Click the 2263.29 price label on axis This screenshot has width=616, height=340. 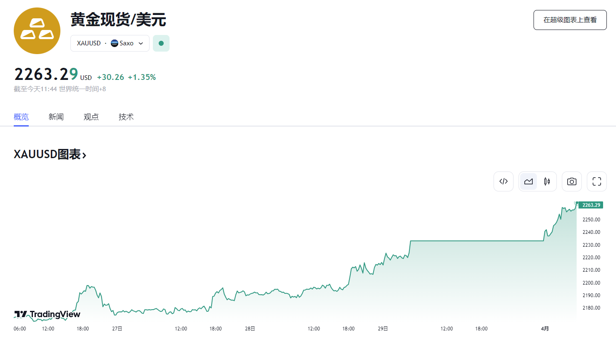(x=591, y=205)
